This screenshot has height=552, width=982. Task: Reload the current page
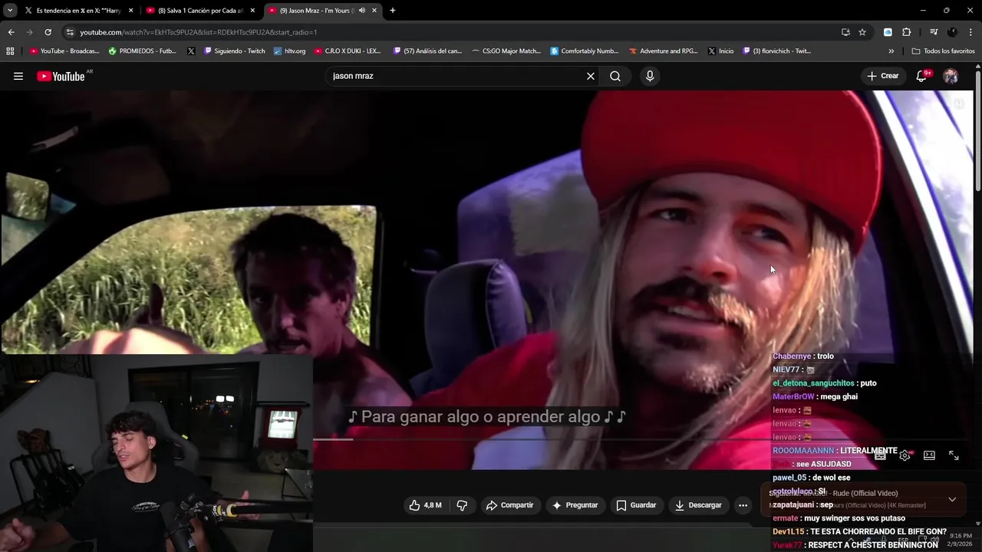48,32
